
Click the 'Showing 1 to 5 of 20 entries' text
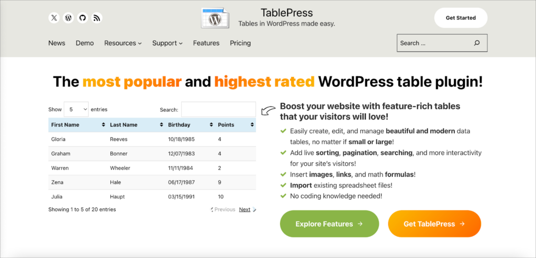tap(82, 209)
